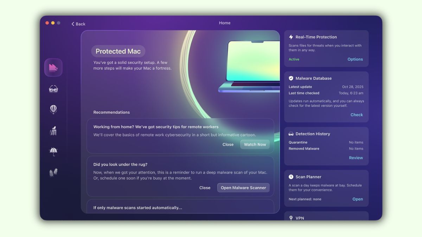Close the 'Did you look under the rug?' card
The image size is (422, 237).
click(205, 188)
